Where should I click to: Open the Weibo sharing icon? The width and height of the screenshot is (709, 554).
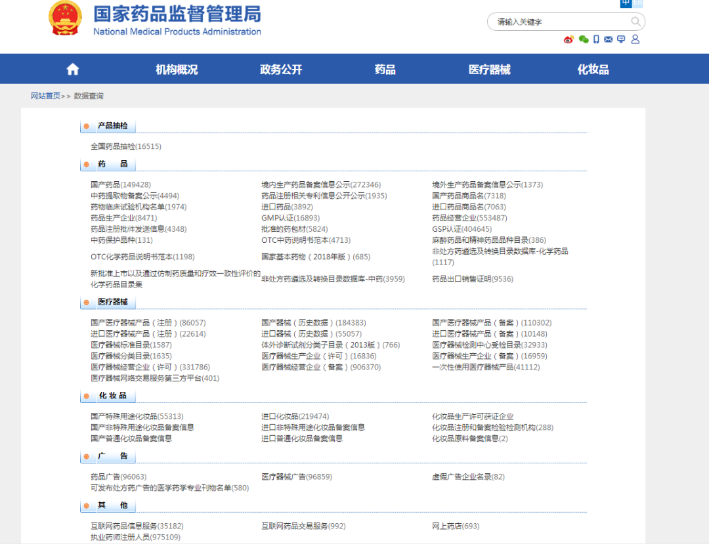pyautogui.click(x=569, y=39)
